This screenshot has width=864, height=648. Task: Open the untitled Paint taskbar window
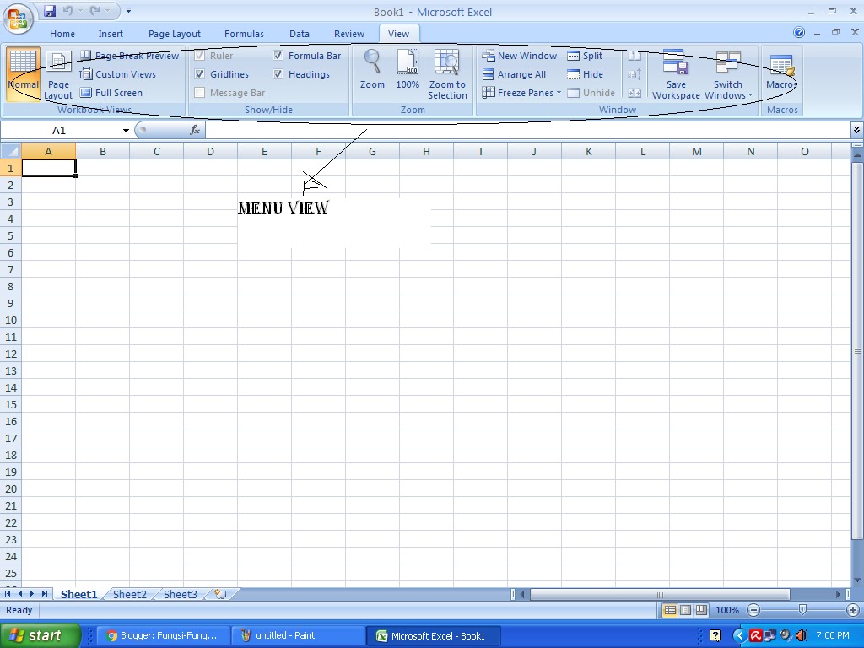coord(287,635)
